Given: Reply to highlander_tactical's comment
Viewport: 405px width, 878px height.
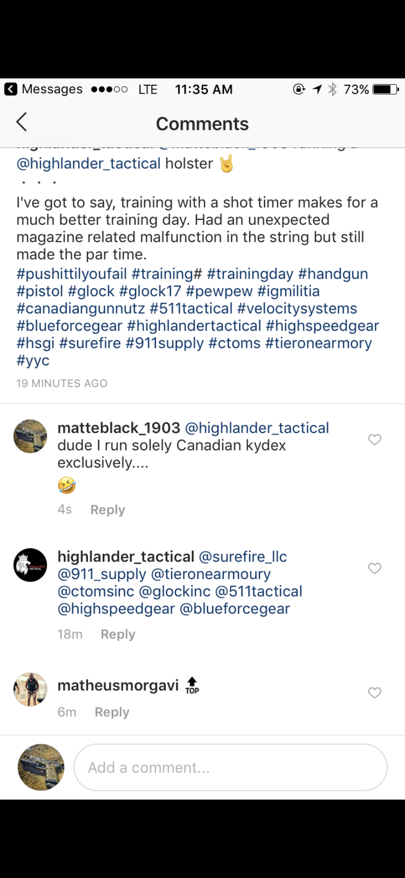Looking at the screenshot, I should [118, 634].
